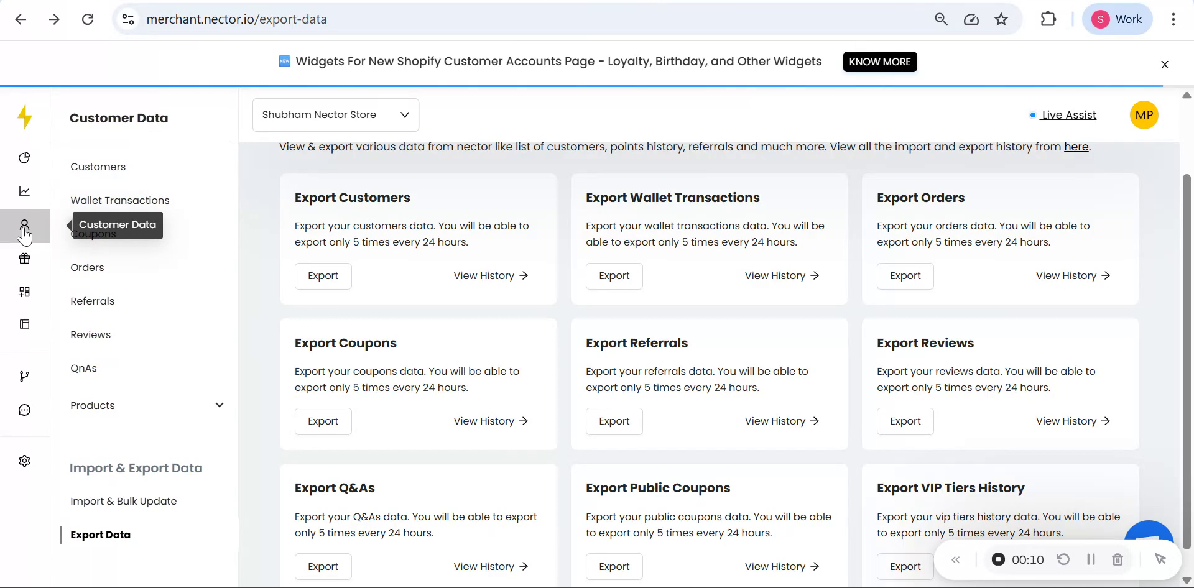Expand the Products submenu chevron
This screenshot has height=588, width=1194.
tap(219, 405)
